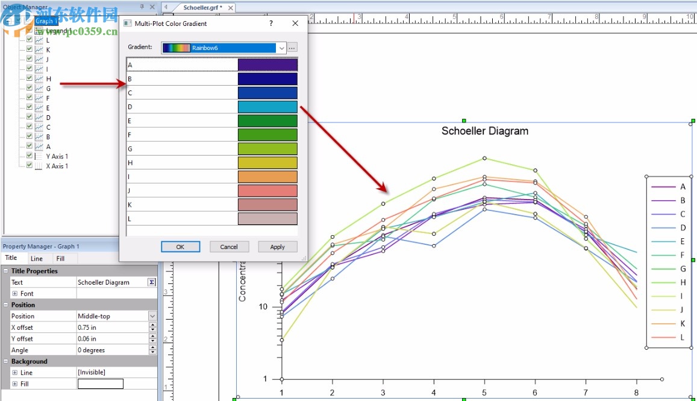
Task: Switch to the Line tab in Property Manager
Action: coord(37,259)
